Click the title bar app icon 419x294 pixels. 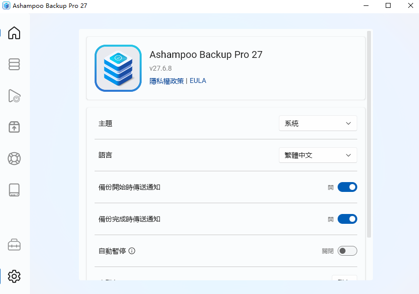point(6,5)
